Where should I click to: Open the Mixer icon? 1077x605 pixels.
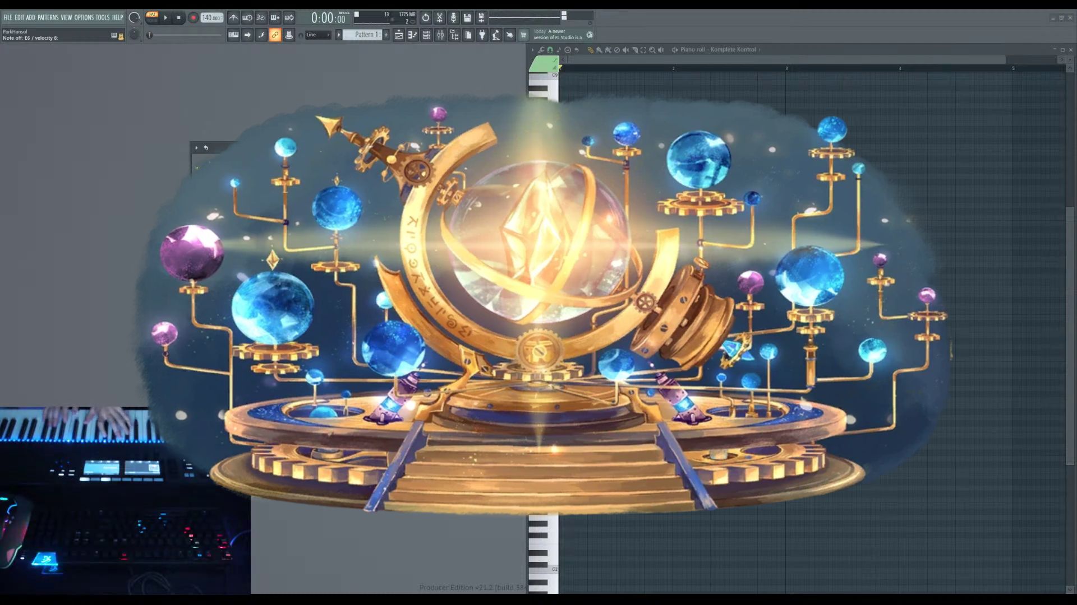(440, 35)
